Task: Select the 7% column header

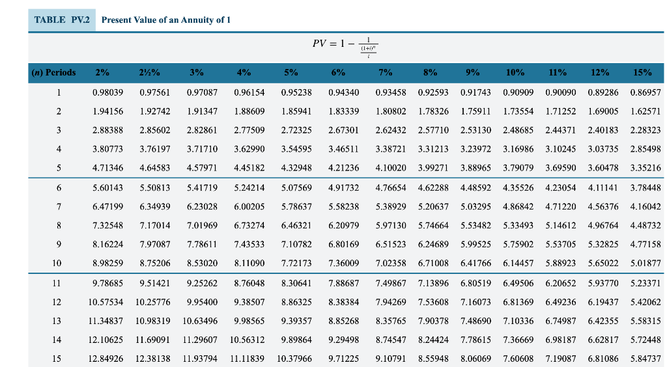Action: pyautogui.click(x=386, y=73)
